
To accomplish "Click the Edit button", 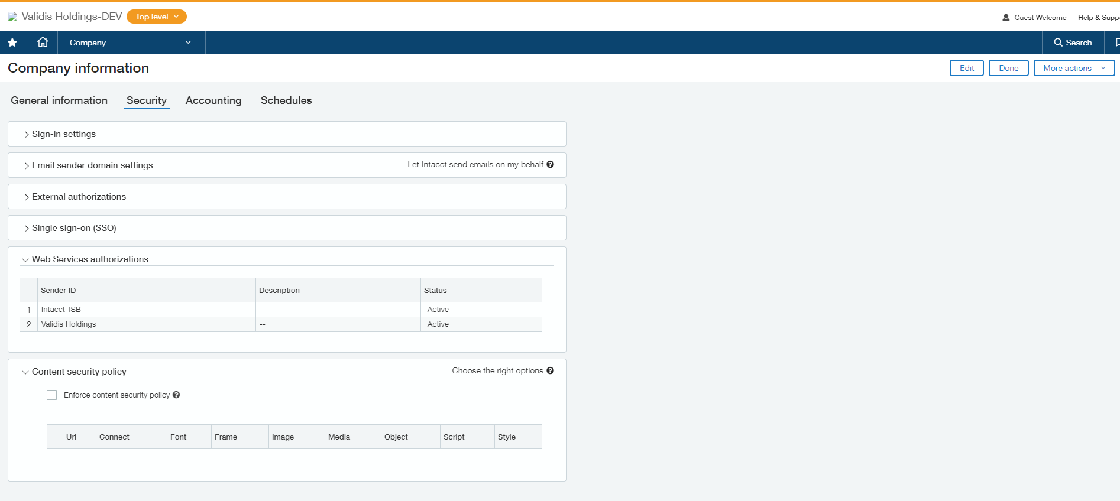I will (x=967, y=68).
